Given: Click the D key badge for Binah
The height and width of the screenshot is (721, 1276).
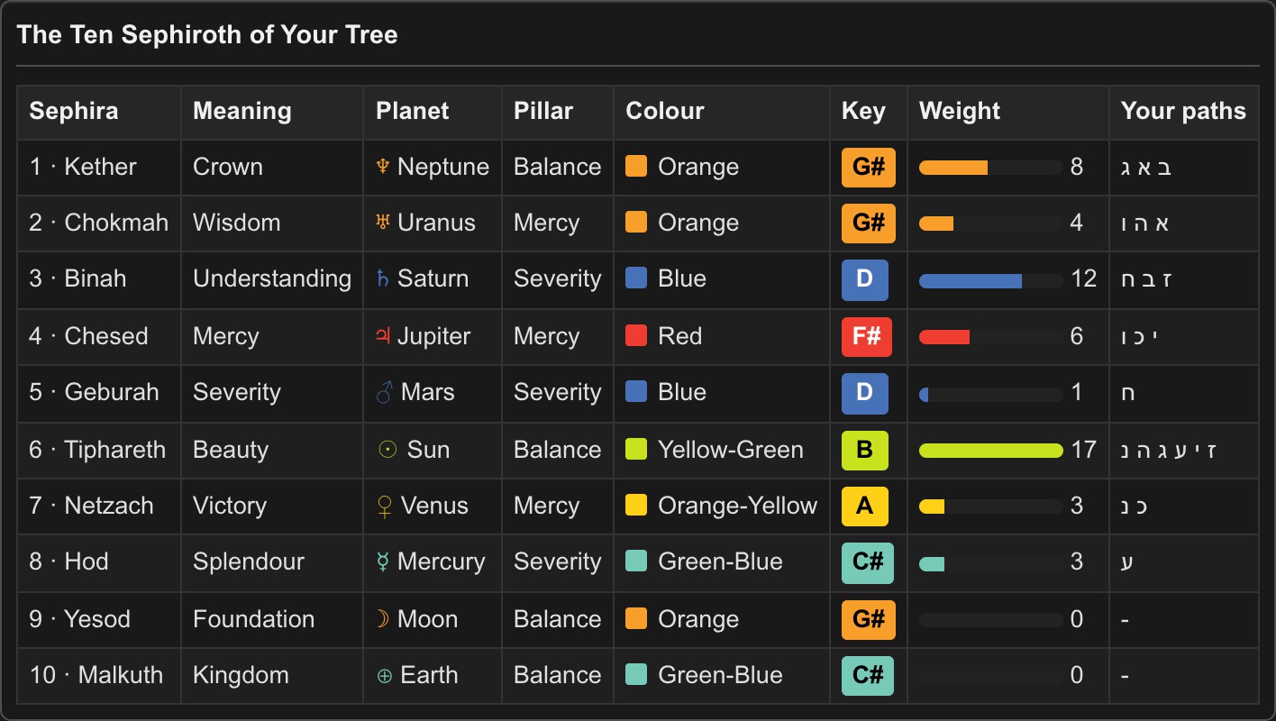Looking at the screenshot, I should [x=865, y=279].
